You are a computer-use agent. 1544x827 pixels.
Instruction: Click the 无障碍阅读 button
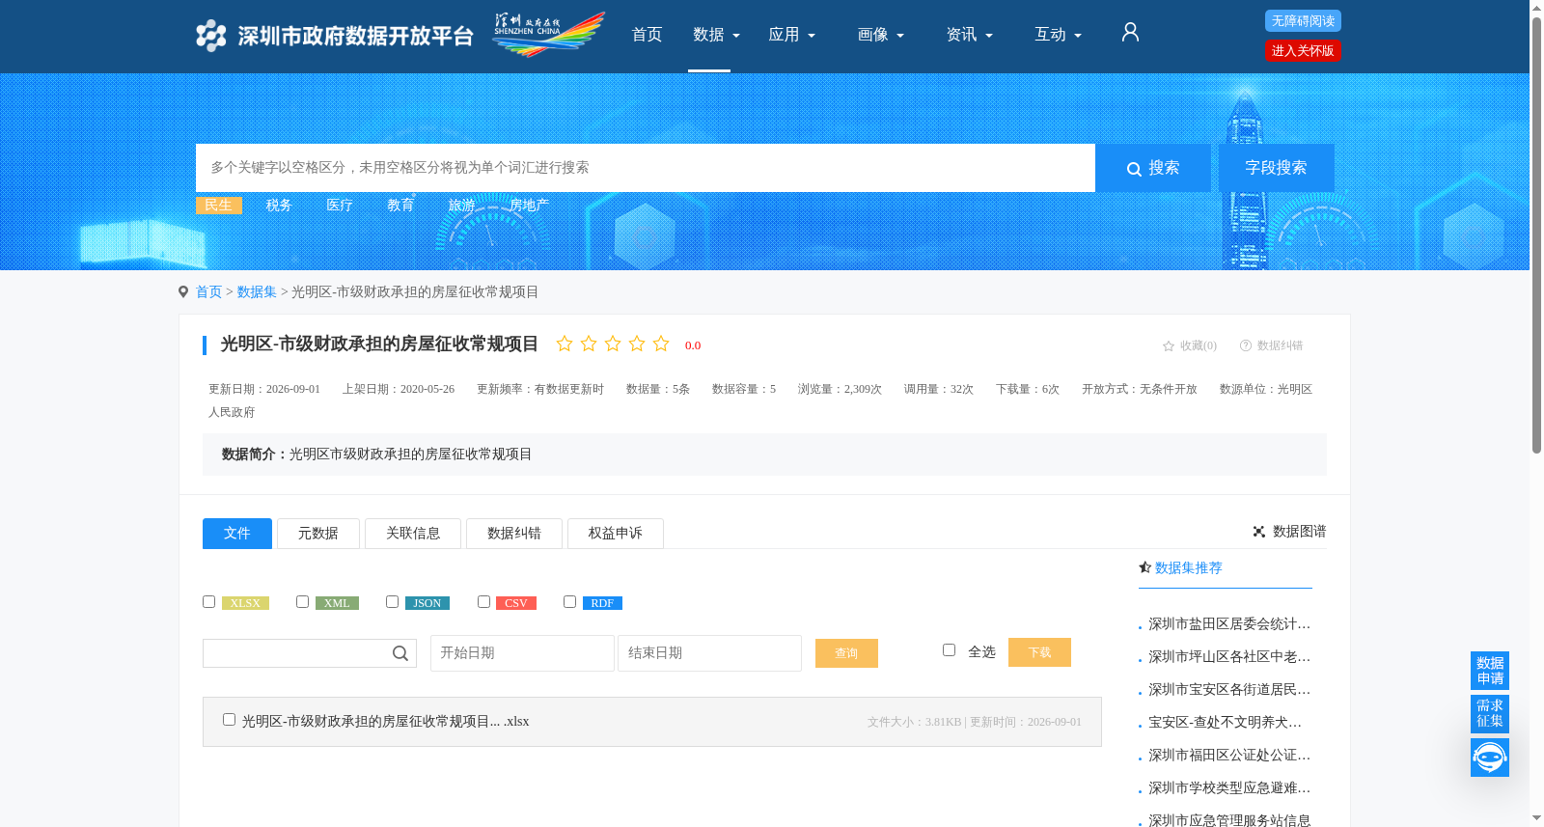(x=1303, y=21)
